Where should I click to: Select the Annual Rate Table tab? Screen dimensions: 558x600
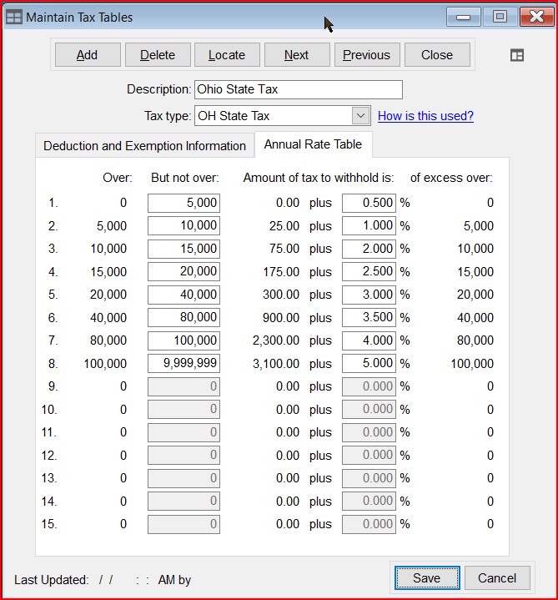(313, 144)
